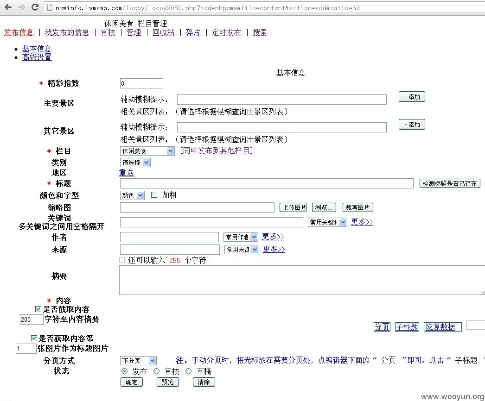Toggle 是否截取内容 checkbox
485x401 pixels.
pyautogui.click(x=38, y=309)
